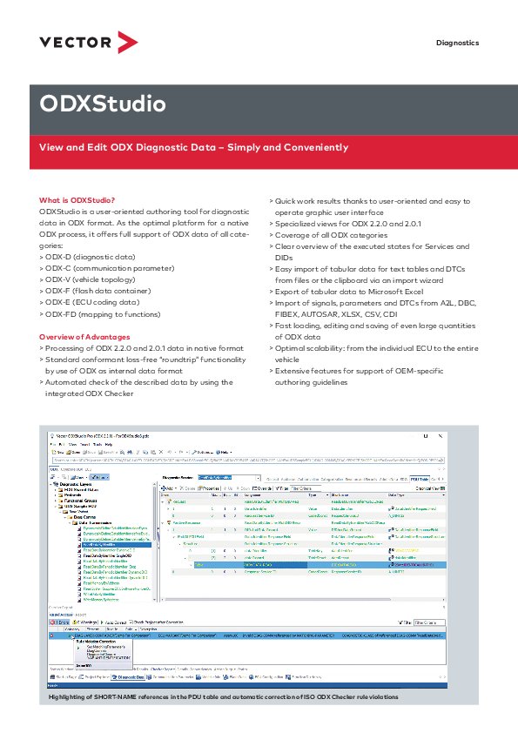Open the Communication Parameter bottom tab
The width and height of the screenshot is (518, 733).
point(169,677)
